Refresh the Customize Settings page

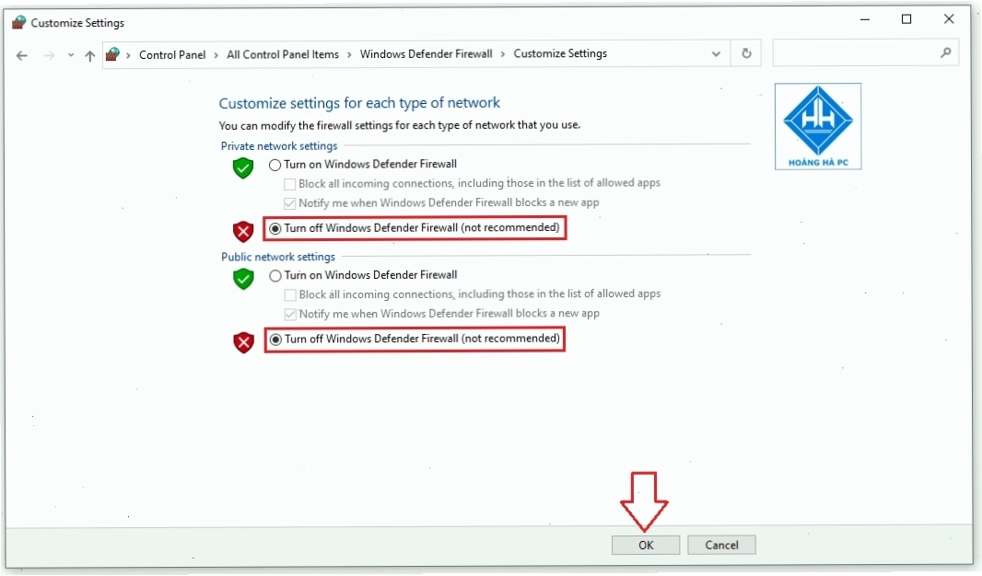(746, 53)
